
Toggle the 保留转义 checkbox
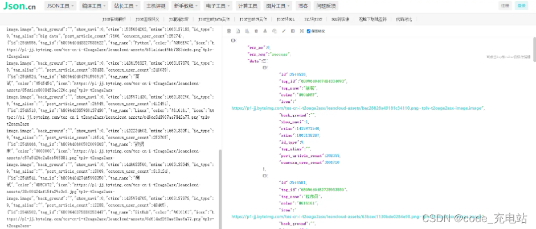pos(309,31)
